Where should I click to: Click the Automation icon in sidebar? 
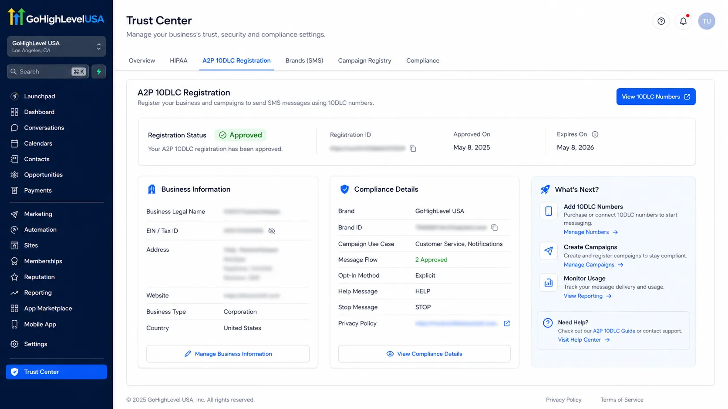[x=14, y=229]
